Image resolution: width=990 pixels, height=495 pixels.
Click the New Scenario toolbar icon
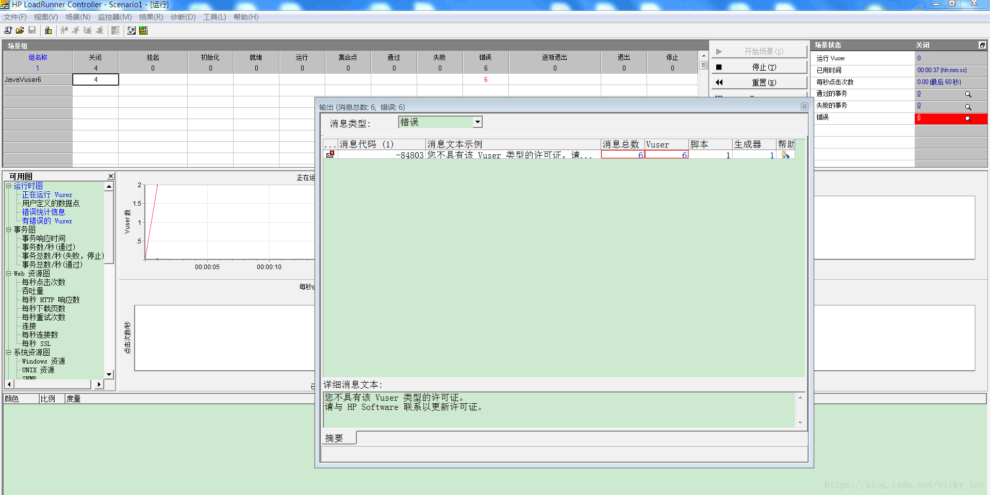coord(8,30)
